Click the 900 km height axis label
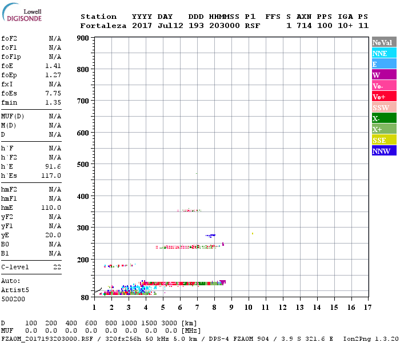400x343 pixels. tap(83, 38)
